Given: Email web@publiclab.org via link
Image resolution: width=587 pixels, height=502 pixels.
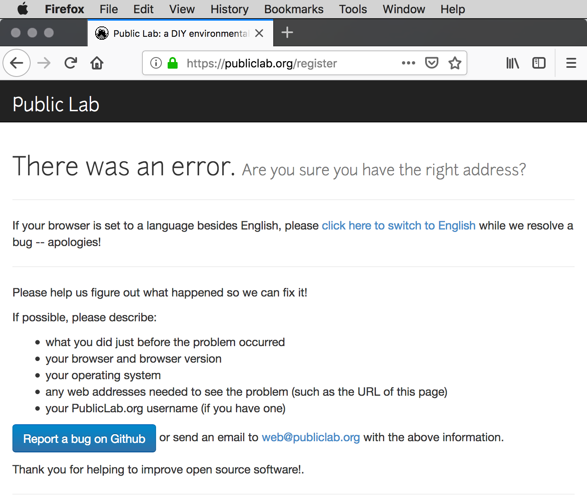Looking at the screenshot, I should (311, 437).
